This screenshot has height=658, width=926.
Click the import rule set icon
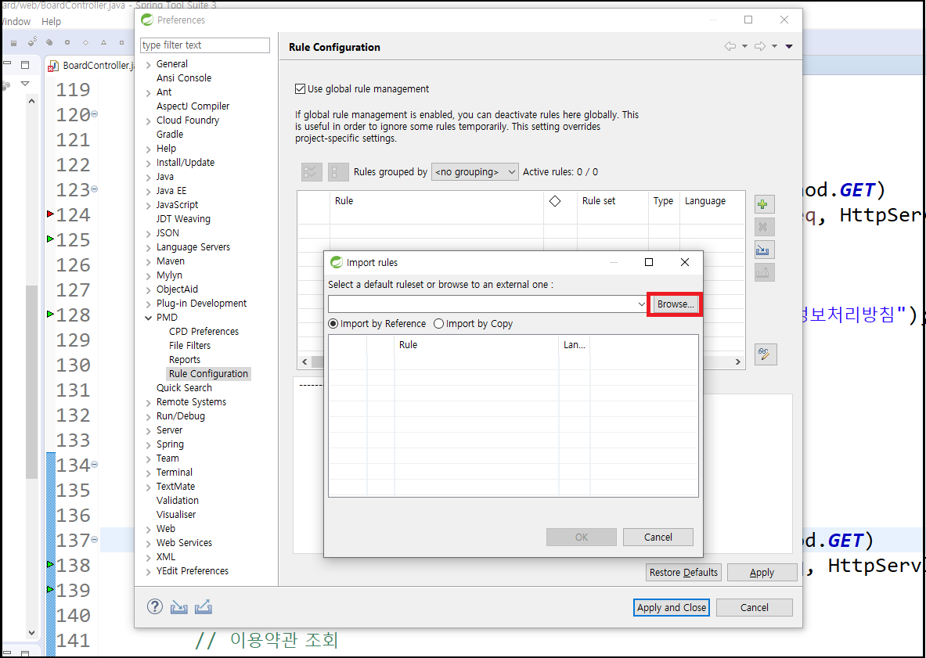point(764,250)
